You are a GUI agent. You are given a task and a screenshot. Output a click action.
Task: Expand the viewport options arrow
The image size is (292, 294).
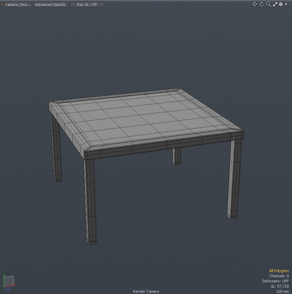[x=286, y=4]
